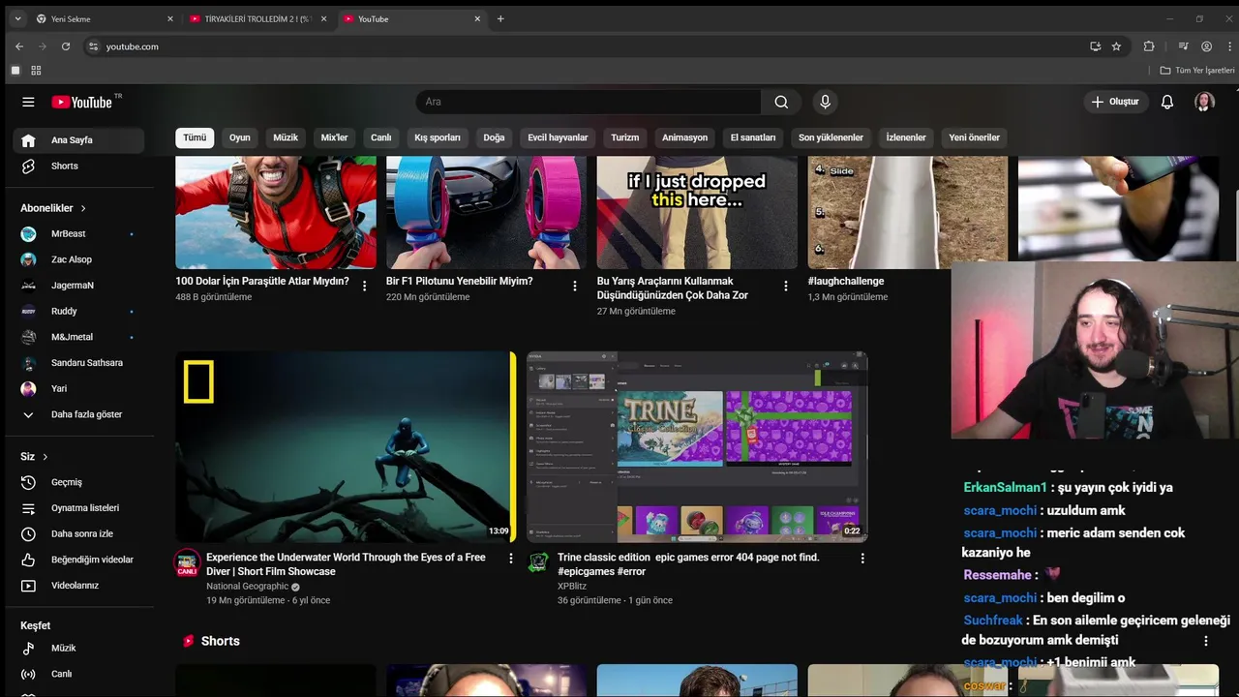The height and width of the screenshot is (697, 1239).
Task: Open Beğendiğim videolar liked videos
Action: coord(78,560)
